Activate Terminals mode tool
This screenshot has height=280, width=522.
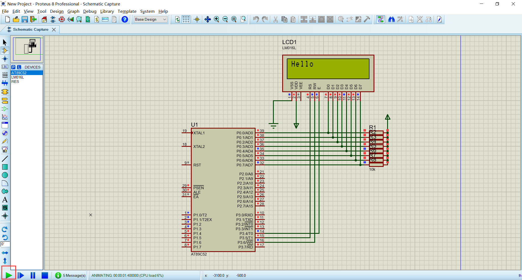point(5,101)
